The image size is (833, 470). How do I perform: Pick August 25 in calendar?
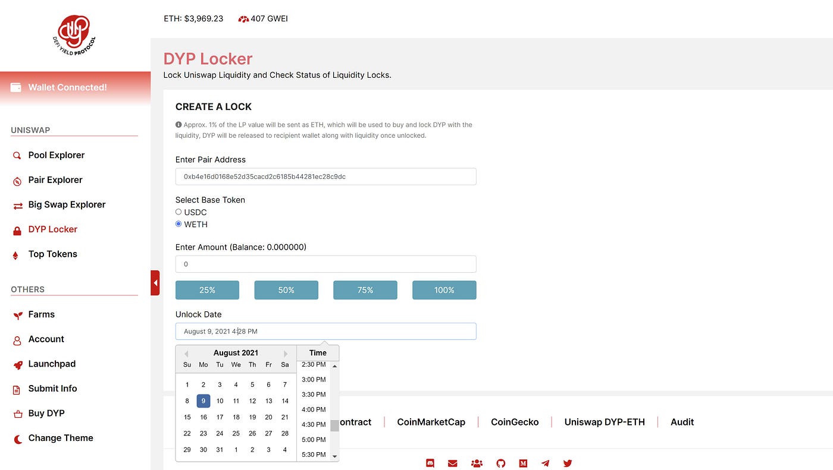pyautogui.click(x=236, y=434)
